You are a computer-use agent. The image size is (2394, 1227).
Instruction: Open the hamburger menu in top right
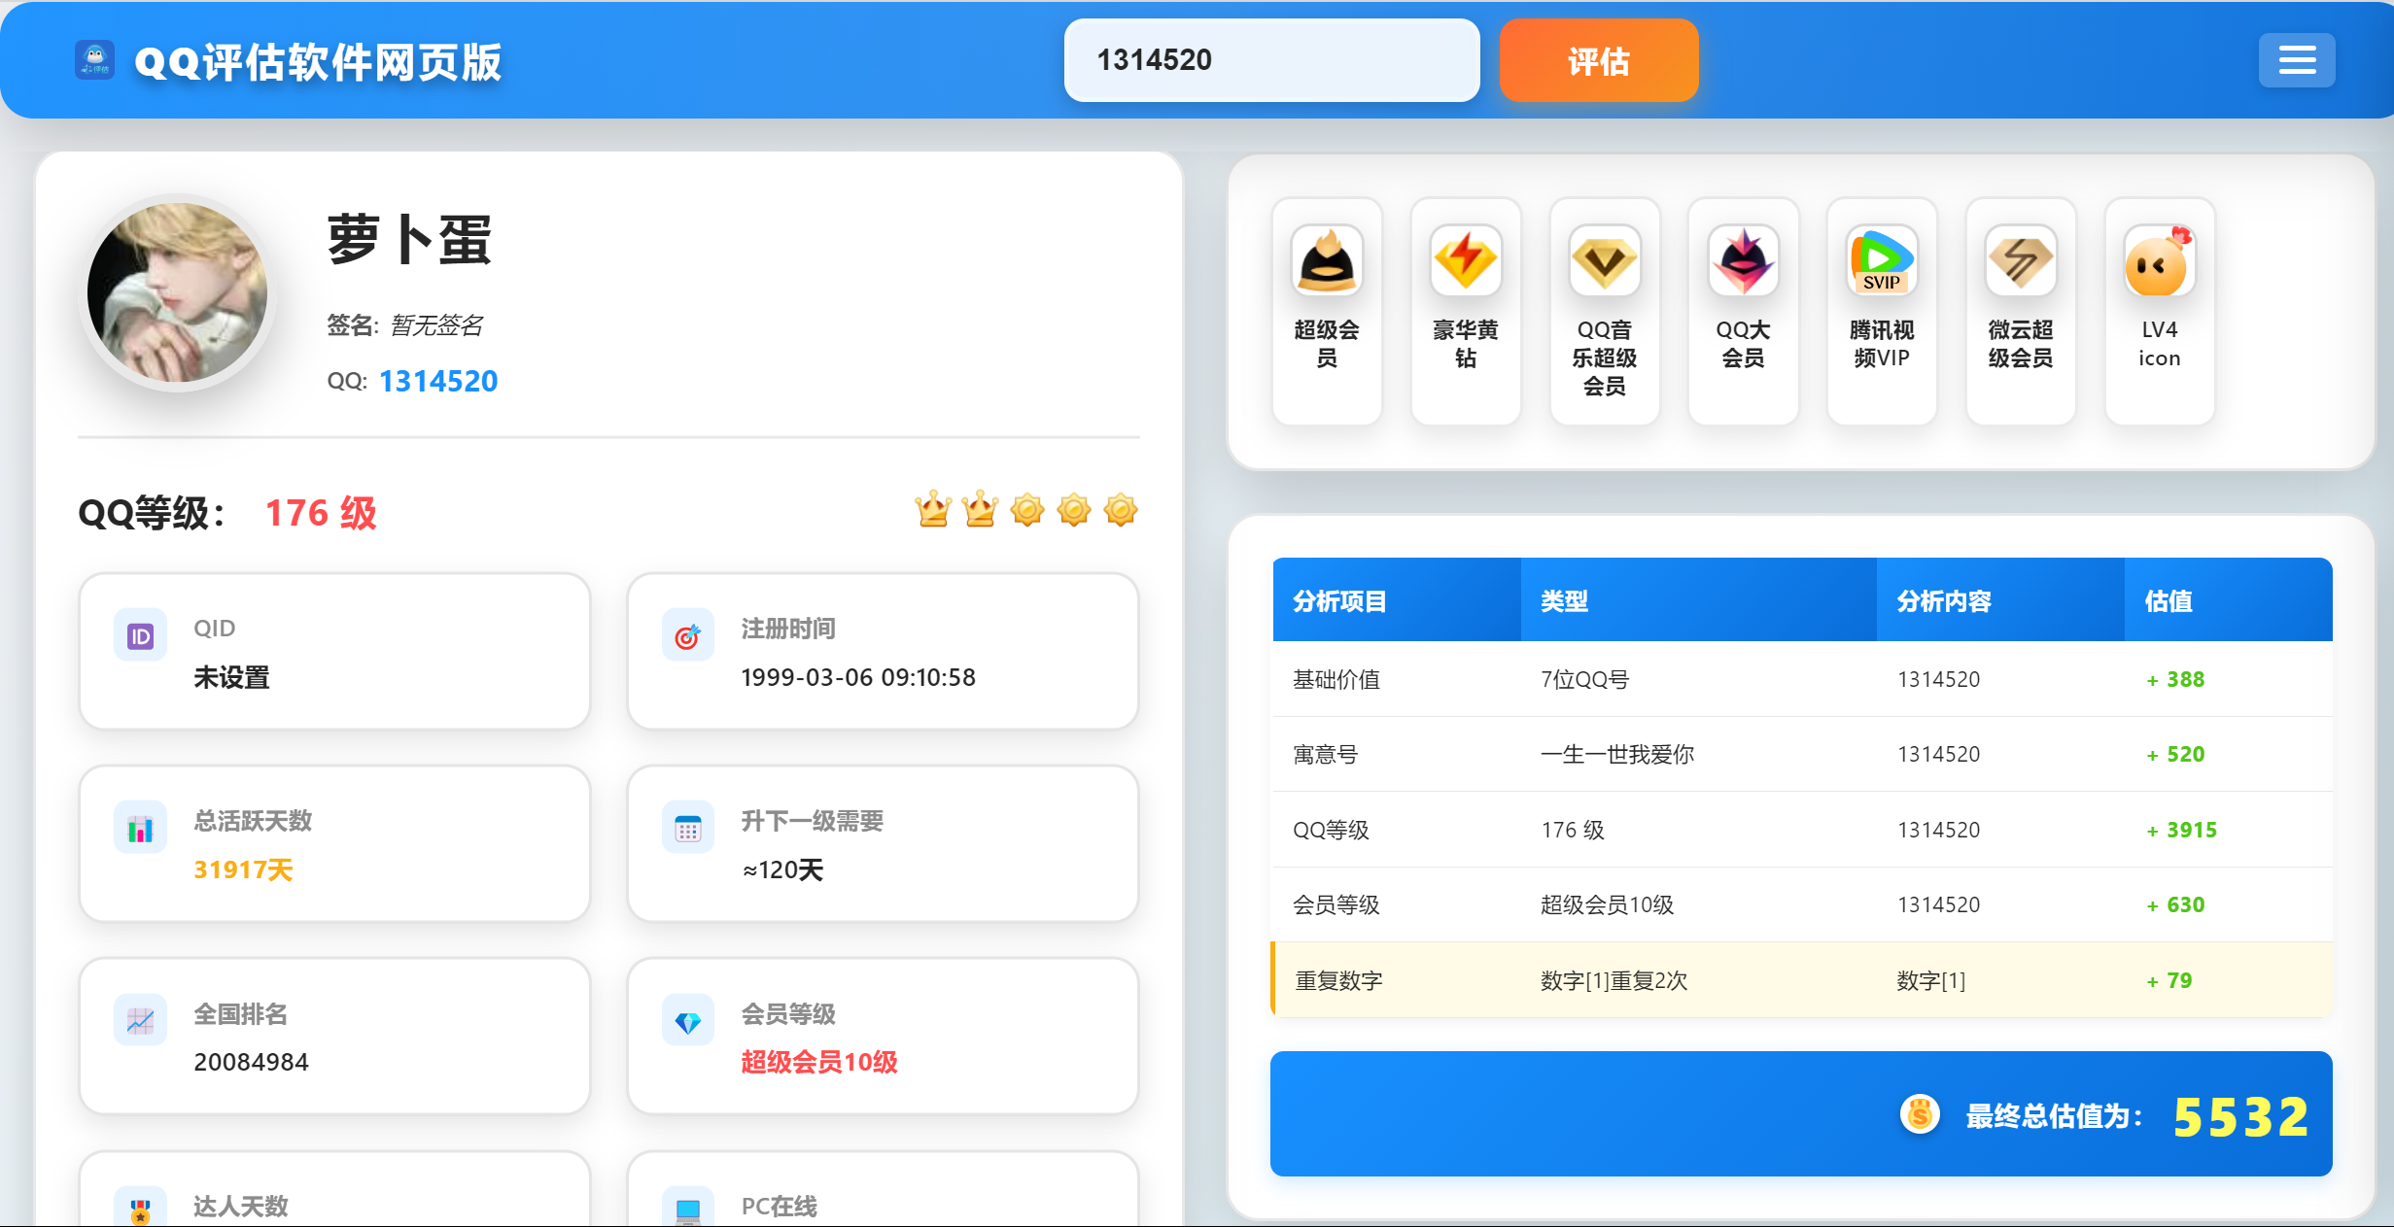tap(2296, 60)
